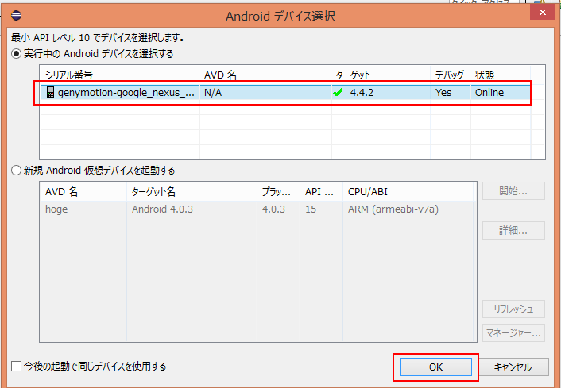Click the 詳細 details button
The height and width of the screenshot is (388, 561).
[x=514, y=230]
